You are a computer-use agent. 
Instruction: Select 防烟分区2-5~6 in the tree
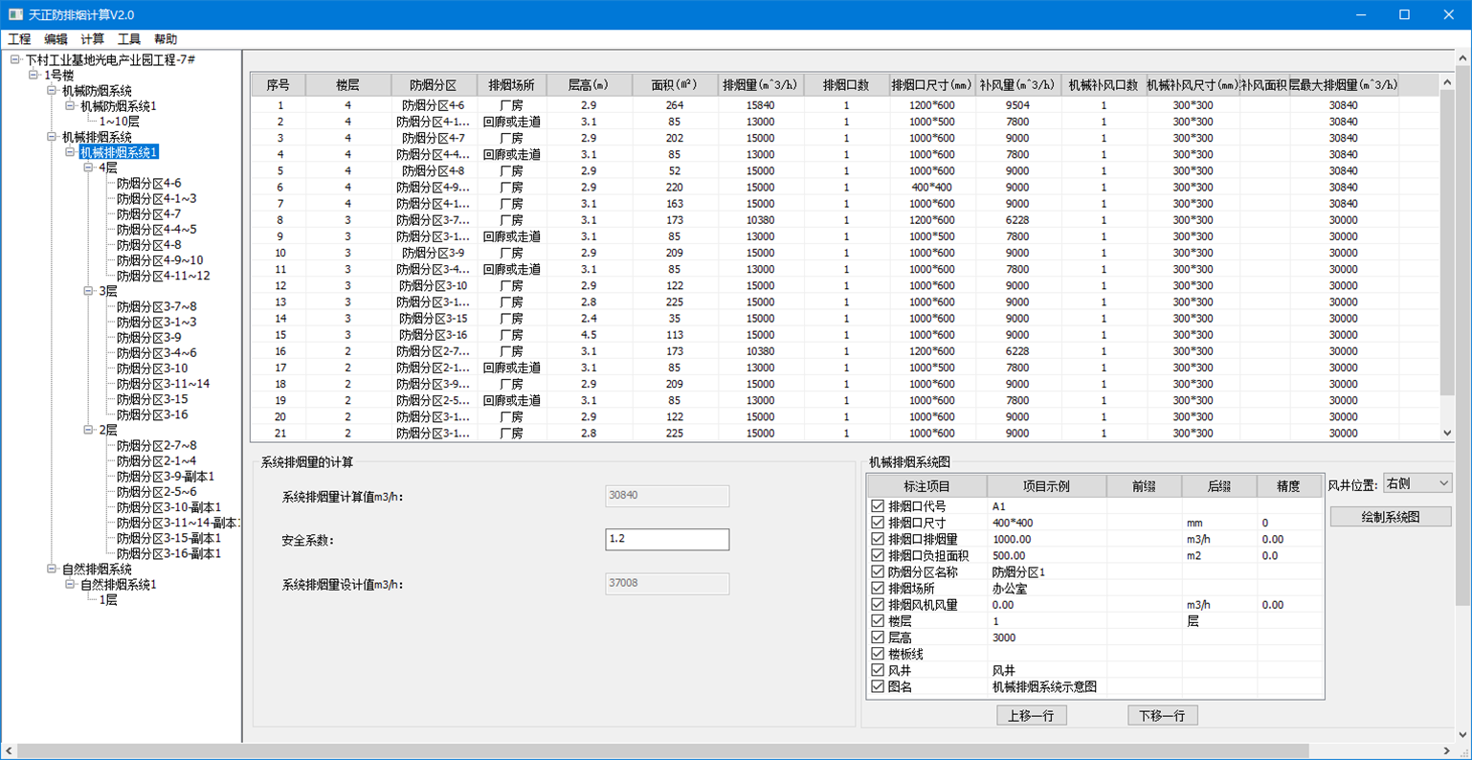point(156,492)
